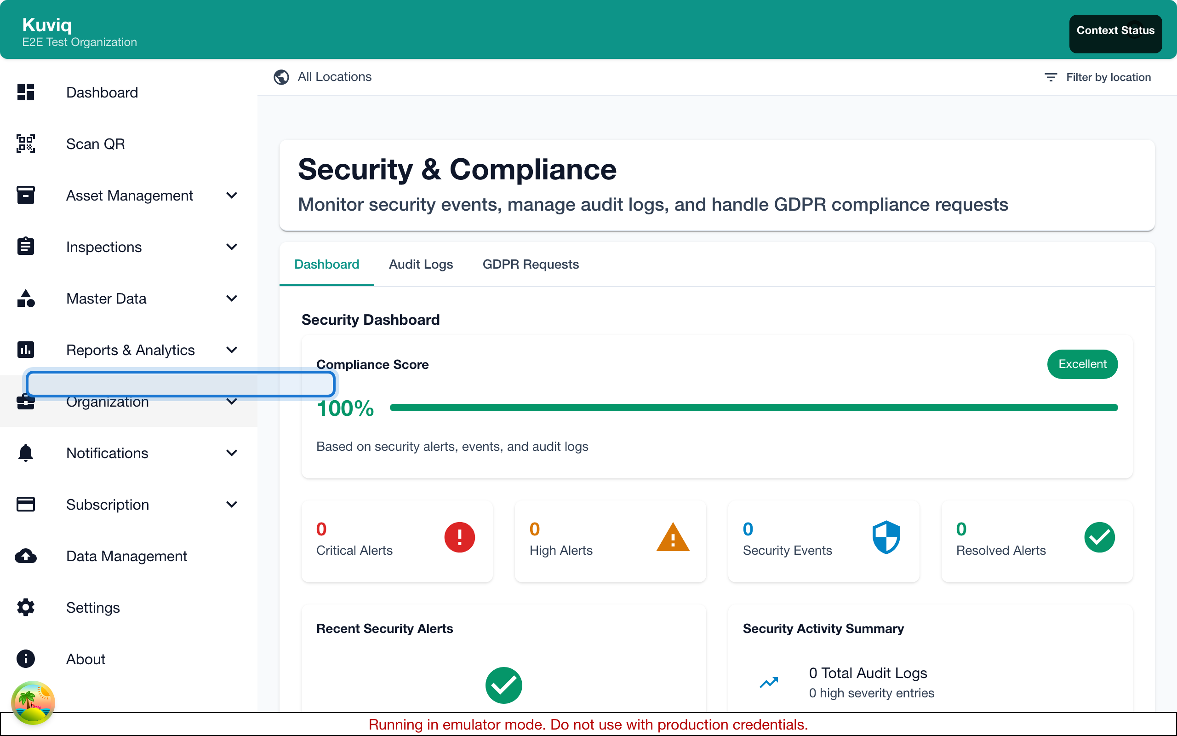
Task: Click the Reports & Analytics chart icon
Action: 25,350
